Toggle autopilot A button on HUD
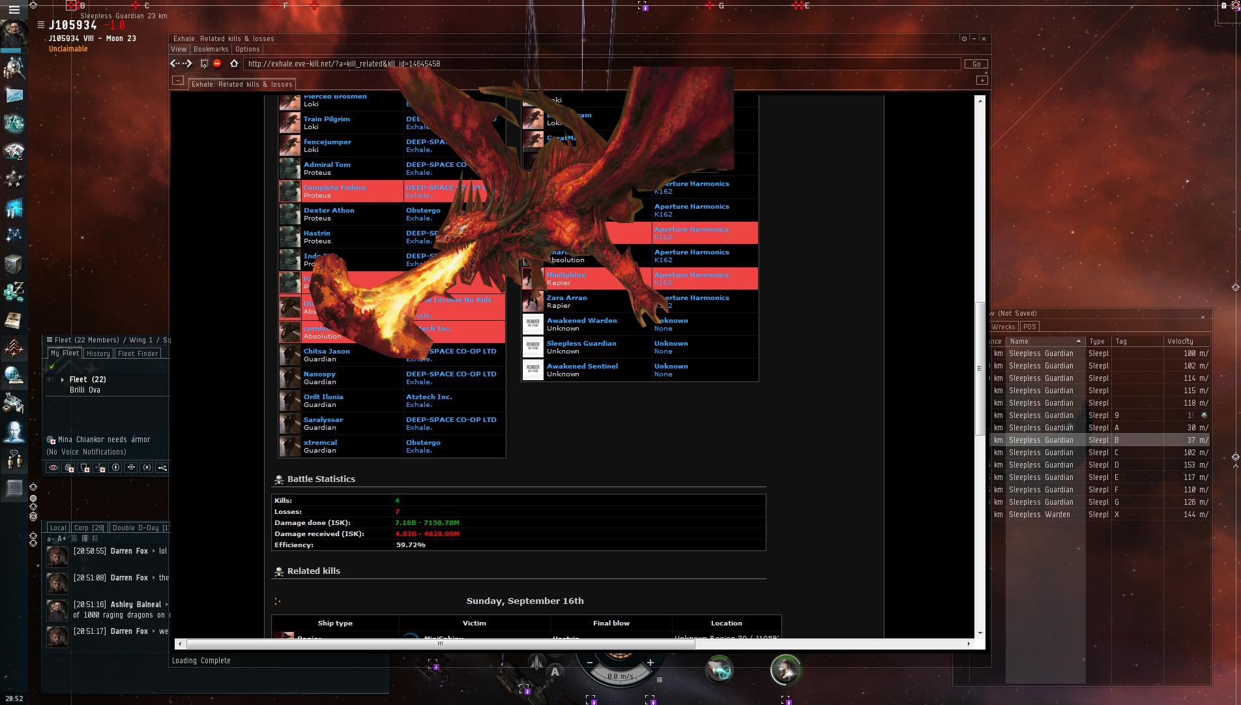 (555, 672)
